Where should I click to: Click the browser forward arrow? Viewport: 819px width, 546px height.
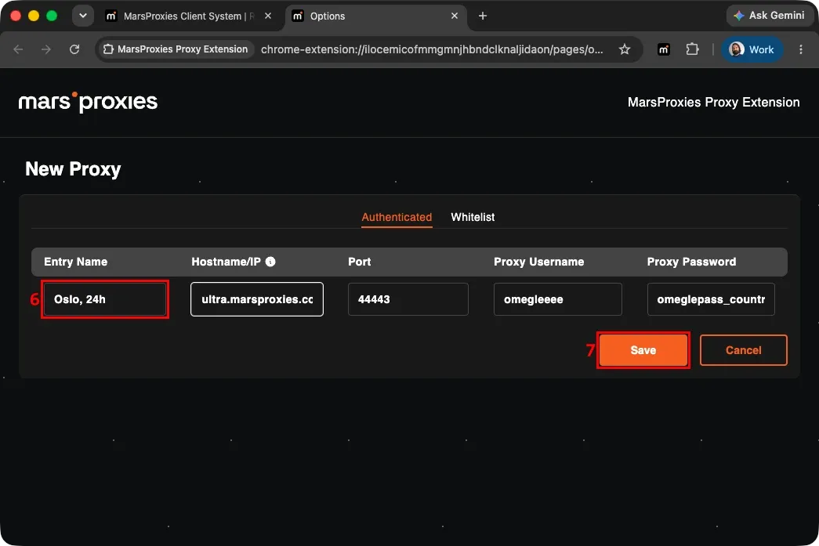[x=46, y=49]
